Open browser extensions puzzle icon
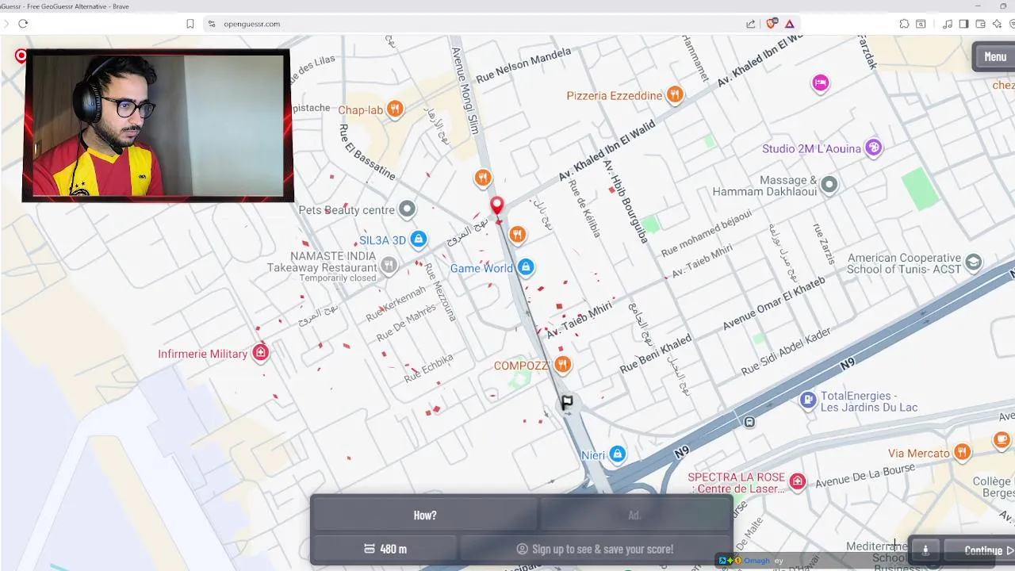The image size is (1015, 571). click(904, 24)
